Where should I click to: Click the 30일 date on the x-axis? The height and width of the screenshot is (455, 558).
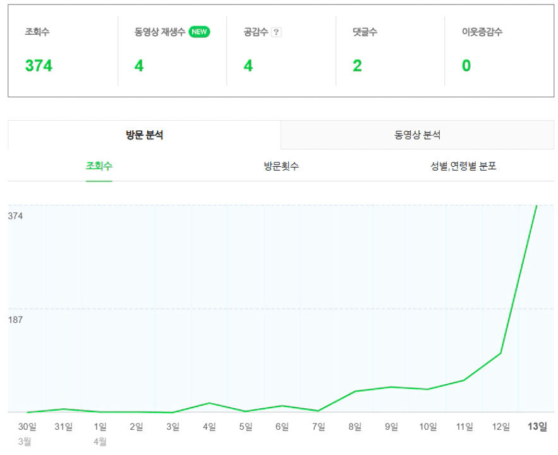(x=27, y=427)
